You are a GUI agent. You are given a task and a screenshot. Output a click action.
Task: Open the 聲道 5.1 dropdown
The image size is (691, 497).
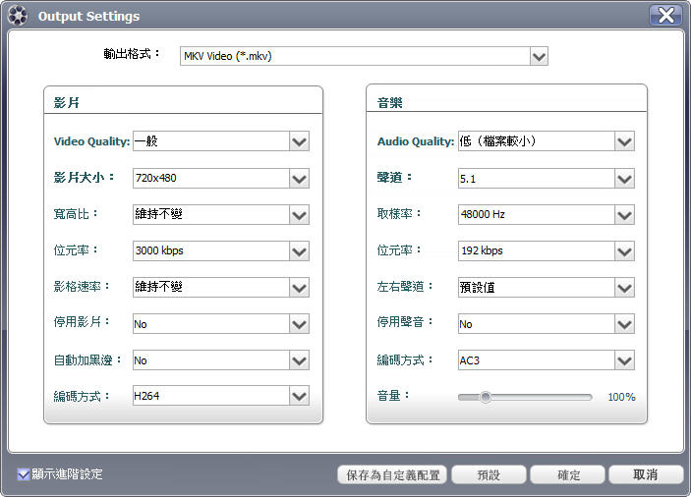click(x=546, y=179)
